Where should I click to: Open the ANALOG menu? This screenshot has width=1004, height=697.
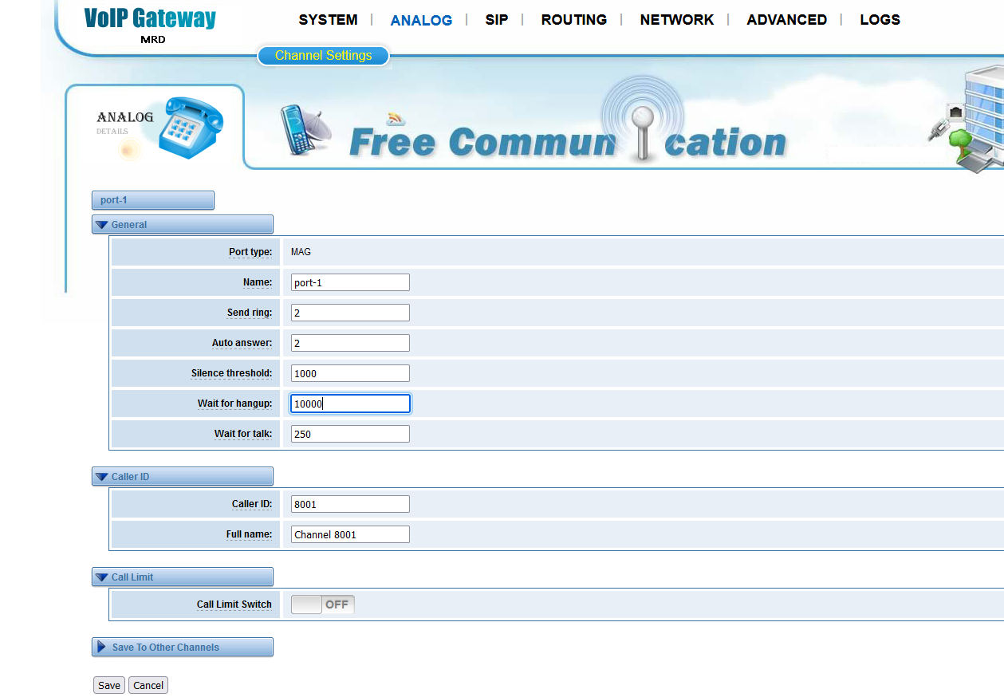click(421, 21)
